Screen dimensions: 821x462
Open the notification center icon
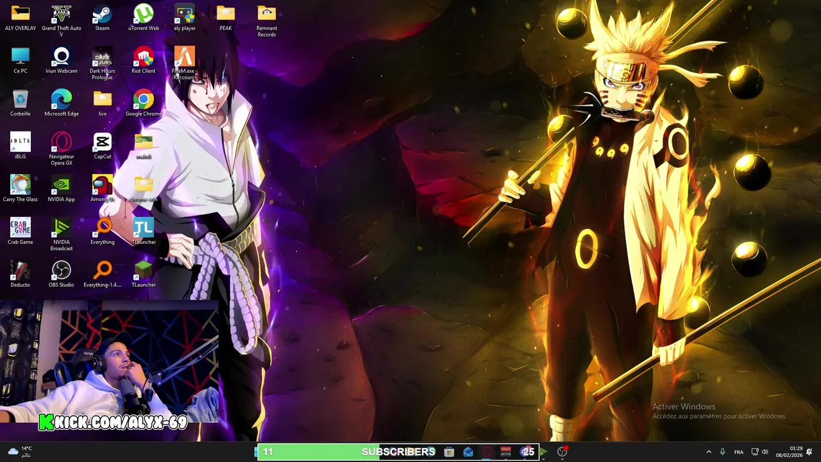coord(809,452)
